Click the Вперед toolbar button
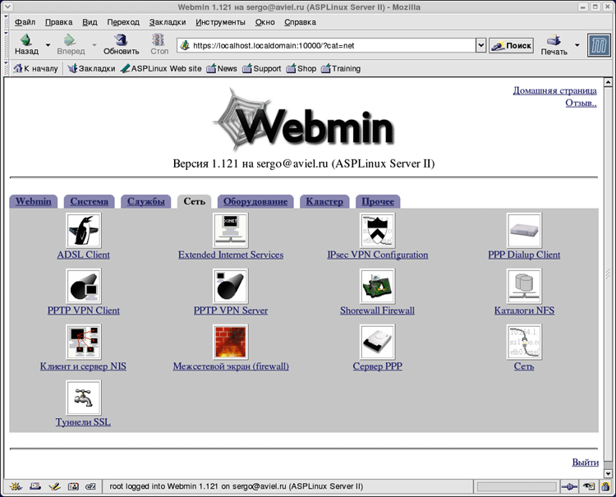616x497 pixels. point(71,45)
